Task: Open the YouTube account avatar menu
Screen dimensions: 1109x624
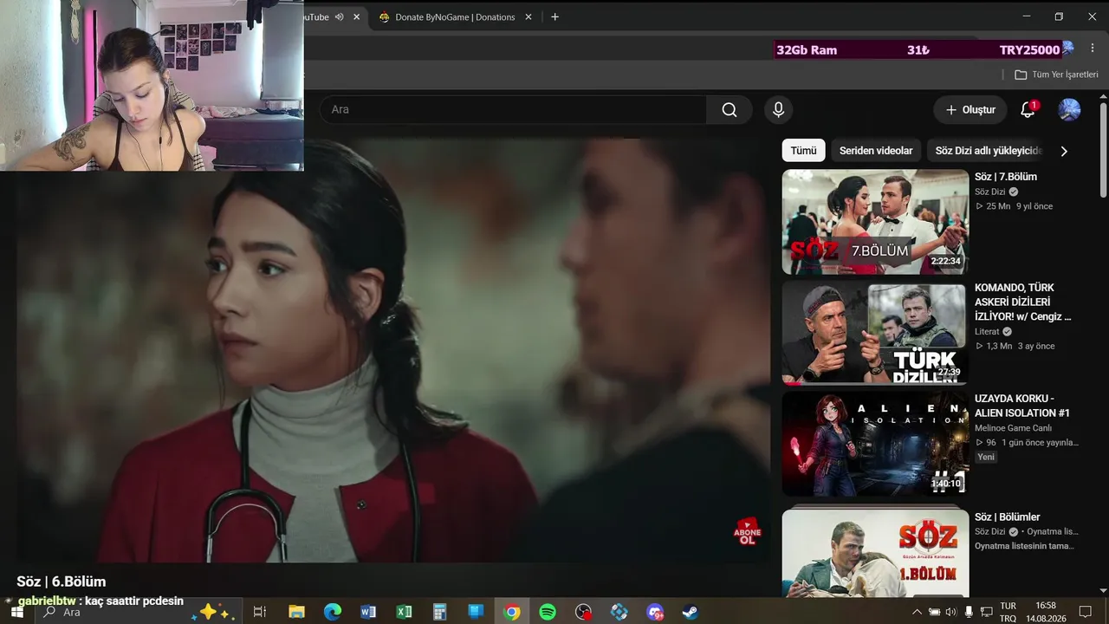Action: [x=1069, y=110]
